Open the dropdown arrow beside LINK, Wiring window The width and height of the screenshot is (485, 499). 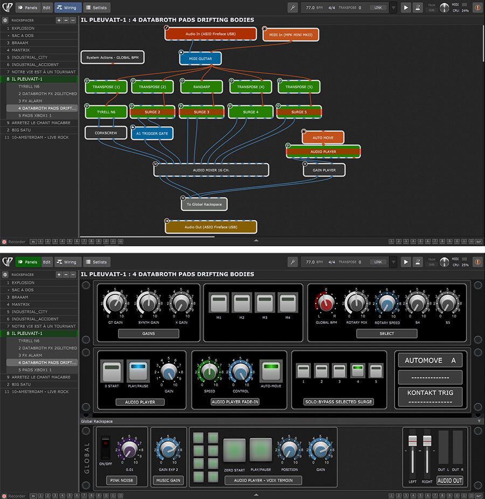394,8
